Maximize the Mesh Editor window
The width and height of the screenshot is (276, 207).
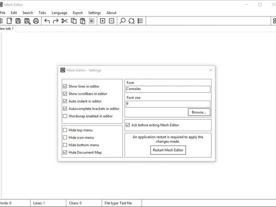click(260, 4)
